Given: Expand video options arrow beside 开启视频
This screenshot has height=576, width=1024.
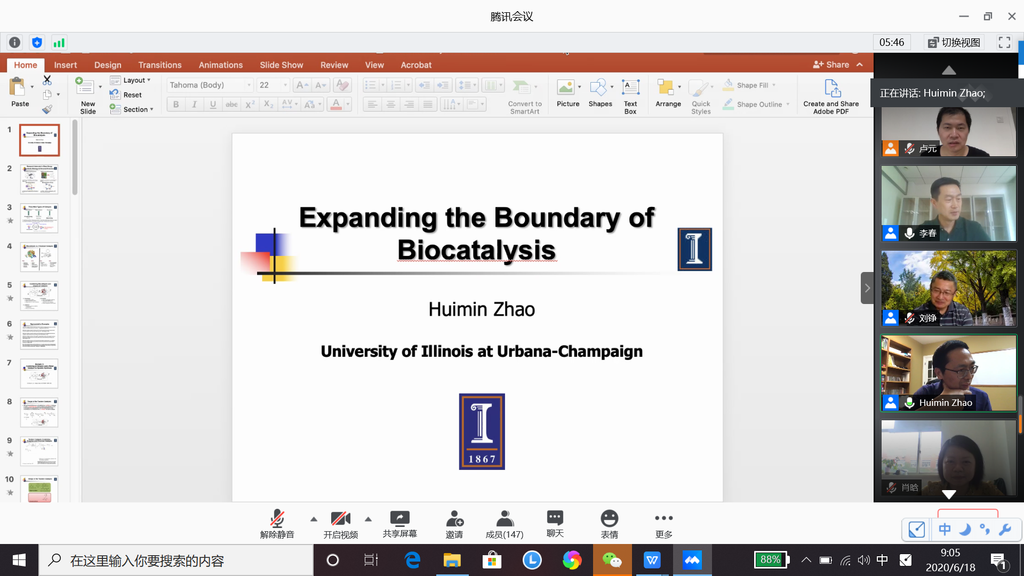Looking at the screenshot, I should pos(368,519).
